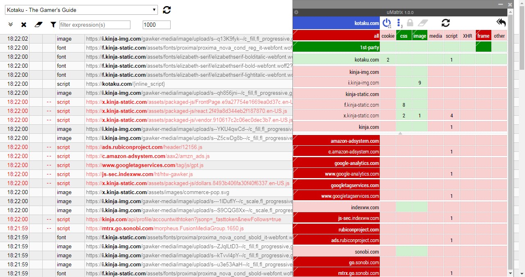Select the kotaku.com scope label
Viewport: 525px width, 277px height.
(336, 23)
